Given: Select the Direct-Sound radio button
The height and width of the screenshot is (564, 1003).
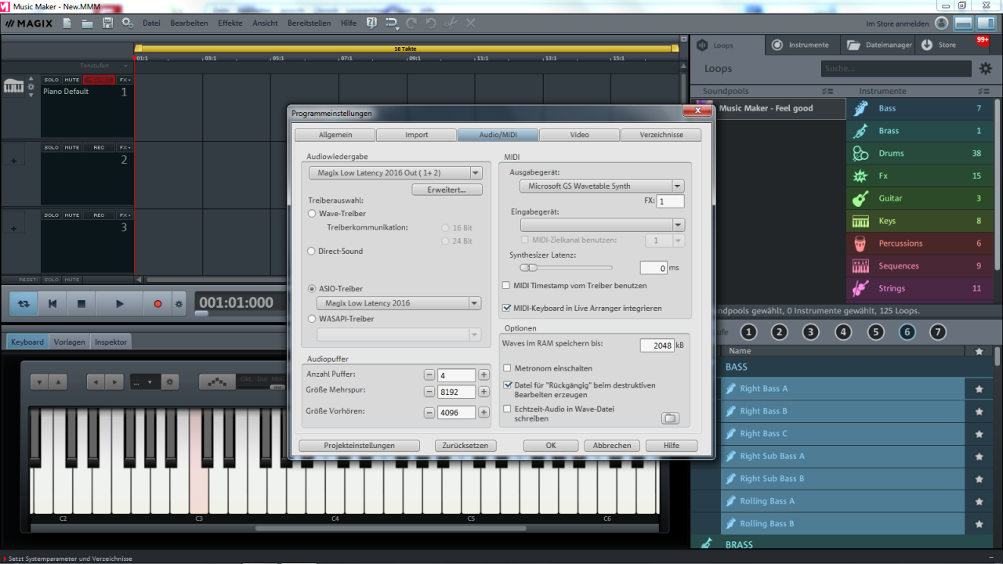Looking at the screenshot, I should click(x=313, y=251).
